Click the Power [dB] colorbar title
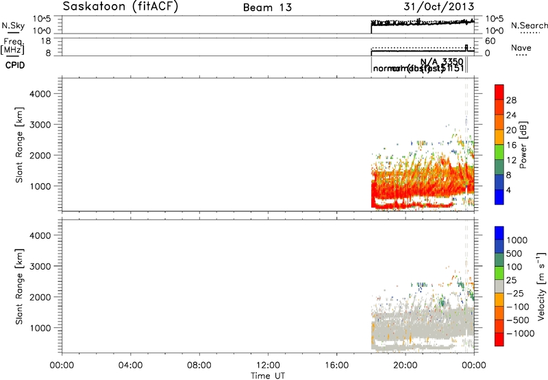The height and width of the screenshot is (380, 548). click(523, 145)
